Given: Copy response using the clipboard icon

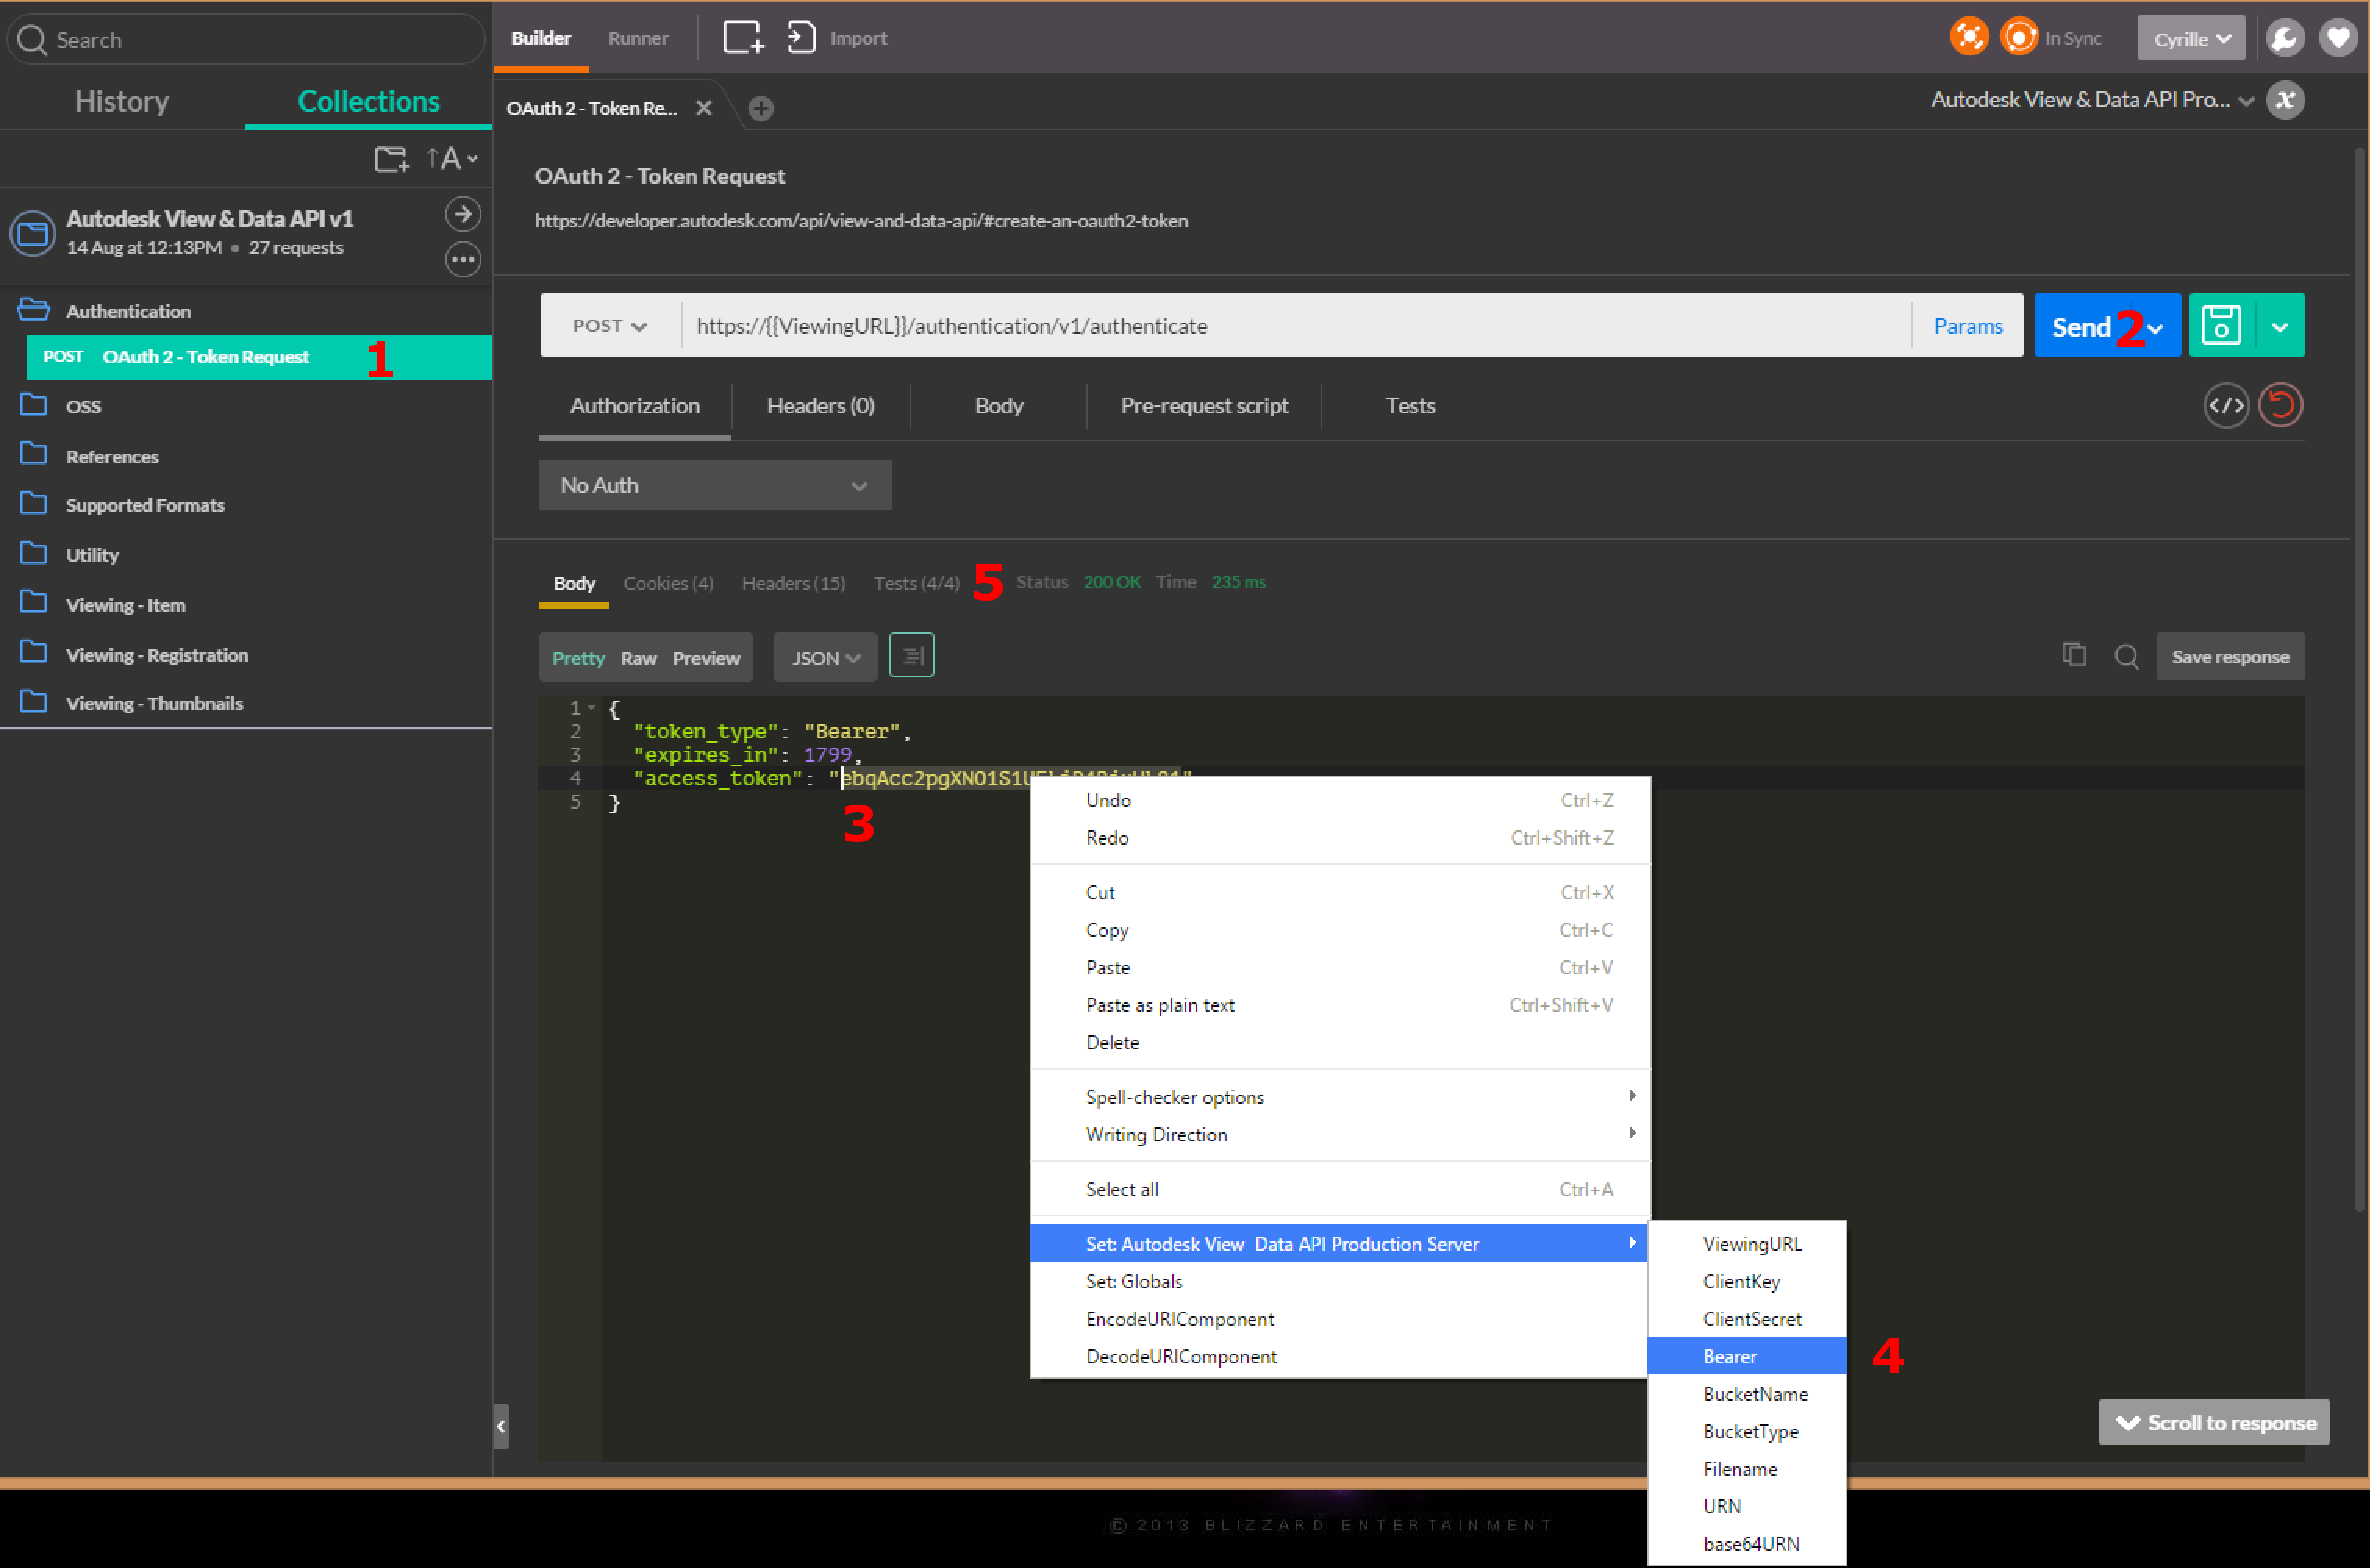Looking at the screenshot, I should (x=2074, y=656).
